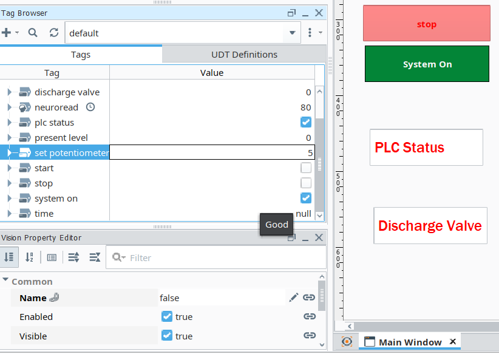Click the add tag plus icon

(7, 33)
